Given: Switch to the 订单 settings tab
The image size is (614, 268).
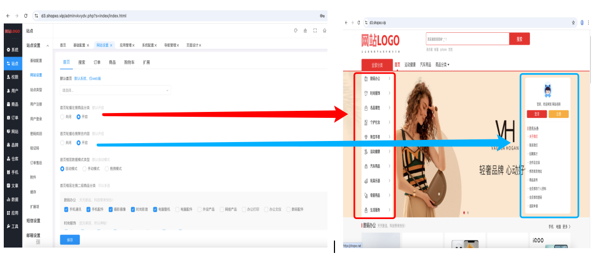Looking at the screenshot, I should (97, 62).
